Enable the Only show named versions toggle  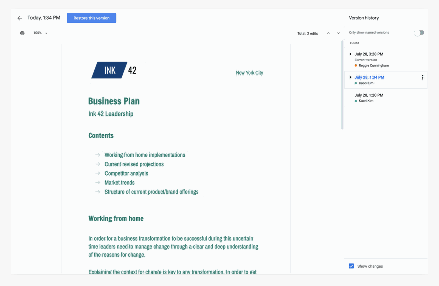[x=419, y=32]
